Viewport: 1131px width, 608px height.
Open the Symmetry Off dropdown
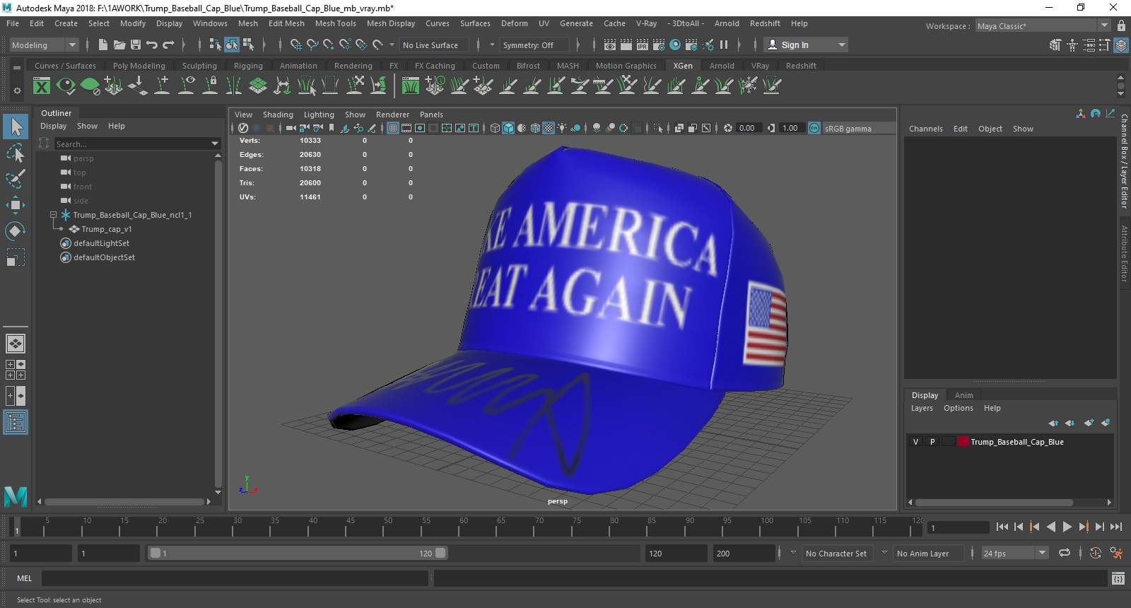(533, 45)
